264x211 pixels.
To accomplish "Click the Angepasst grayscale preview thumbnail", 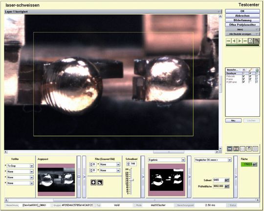I will pos(56,180).
